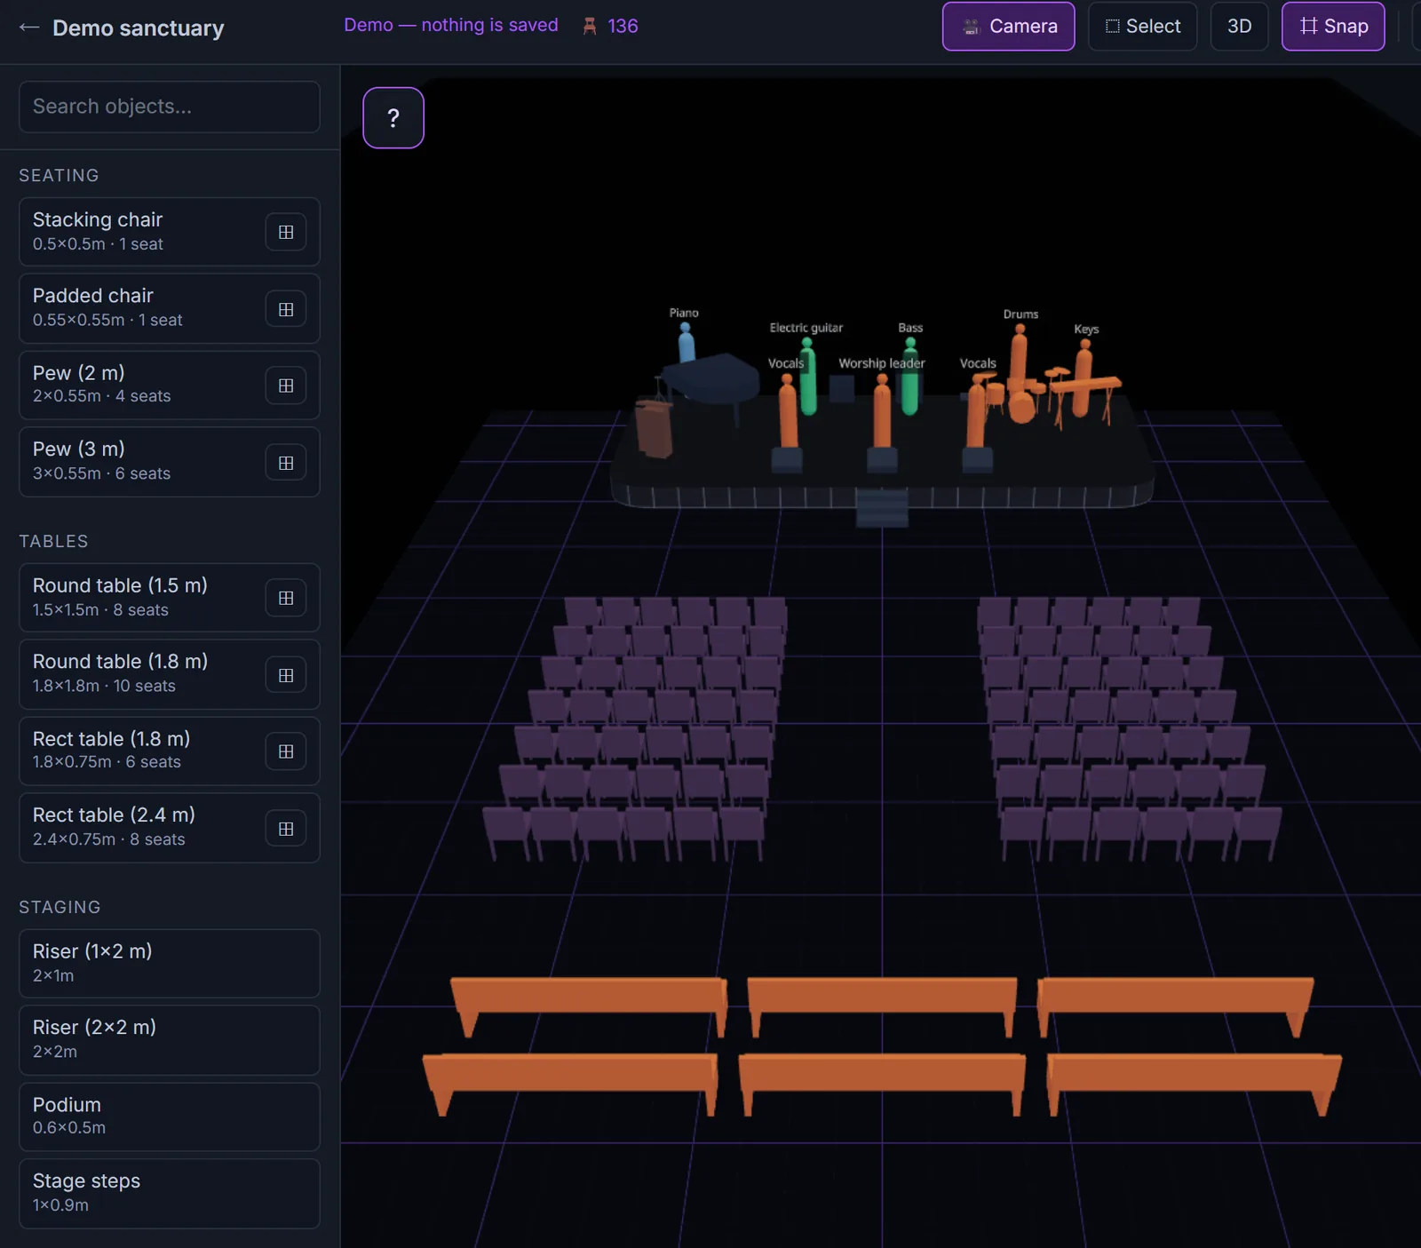This screenshot has height=1248, width=1421.
Task: Select Rect table (2.4 m) object
Action: click(170, 828)
